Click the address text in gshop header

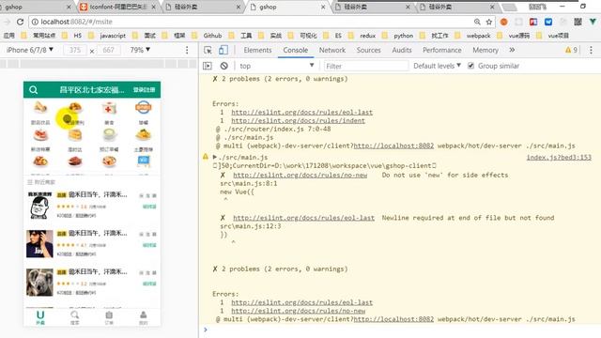[92, 90]
